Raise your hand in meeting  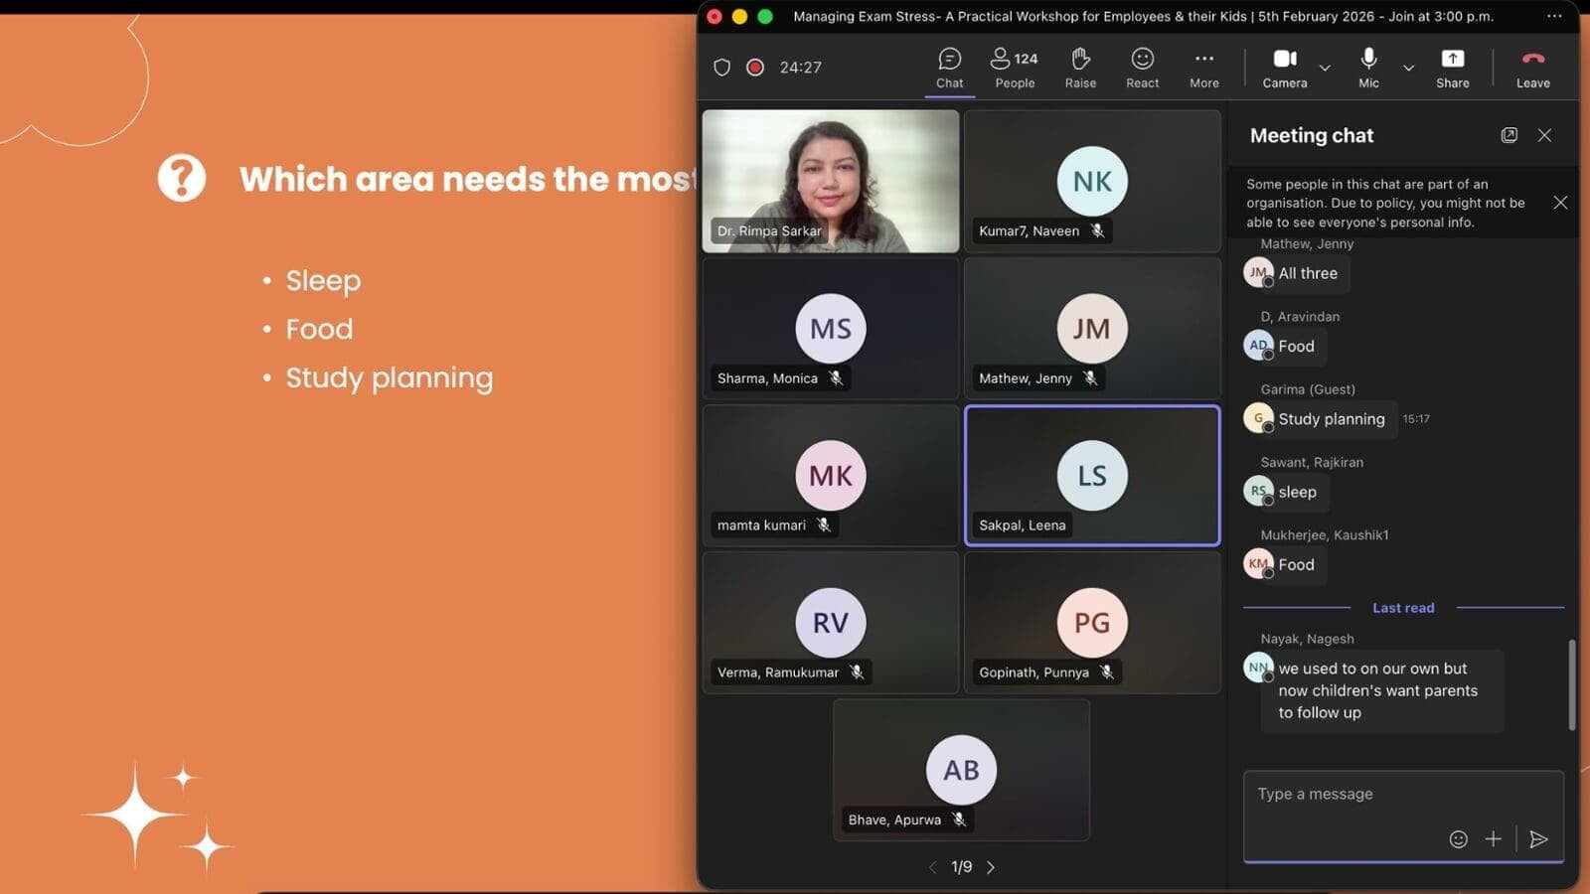click(1080, 69)
